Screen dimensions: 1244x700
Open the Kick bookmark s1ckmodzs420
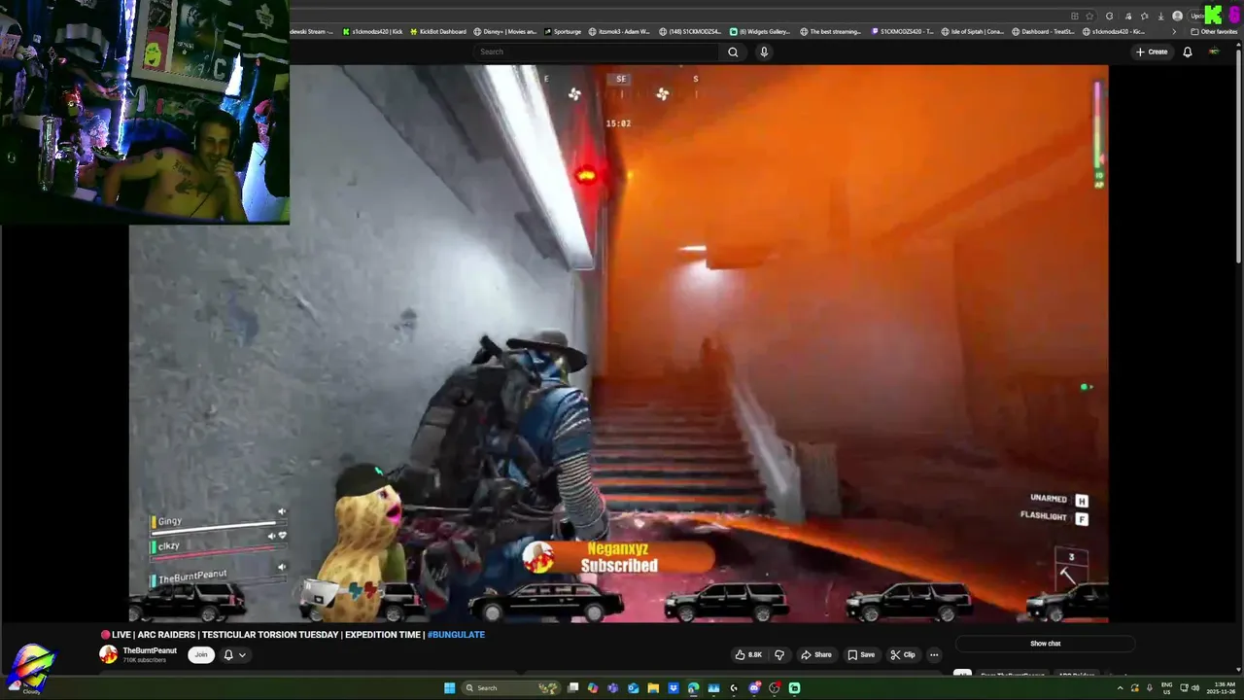pyautogui.click(x=372, y=31)
